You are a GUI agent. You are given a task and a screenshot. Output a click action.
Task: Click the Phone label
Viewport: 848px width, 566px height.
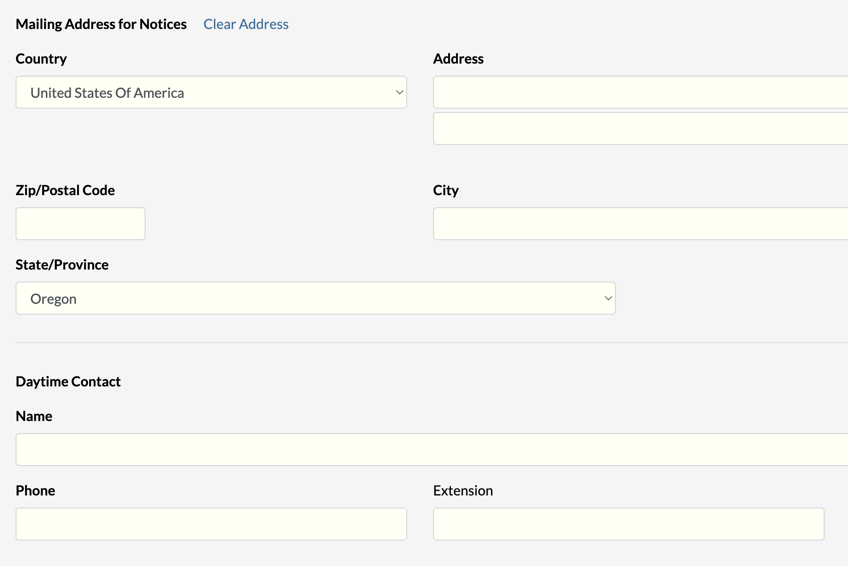coord(36,491)
